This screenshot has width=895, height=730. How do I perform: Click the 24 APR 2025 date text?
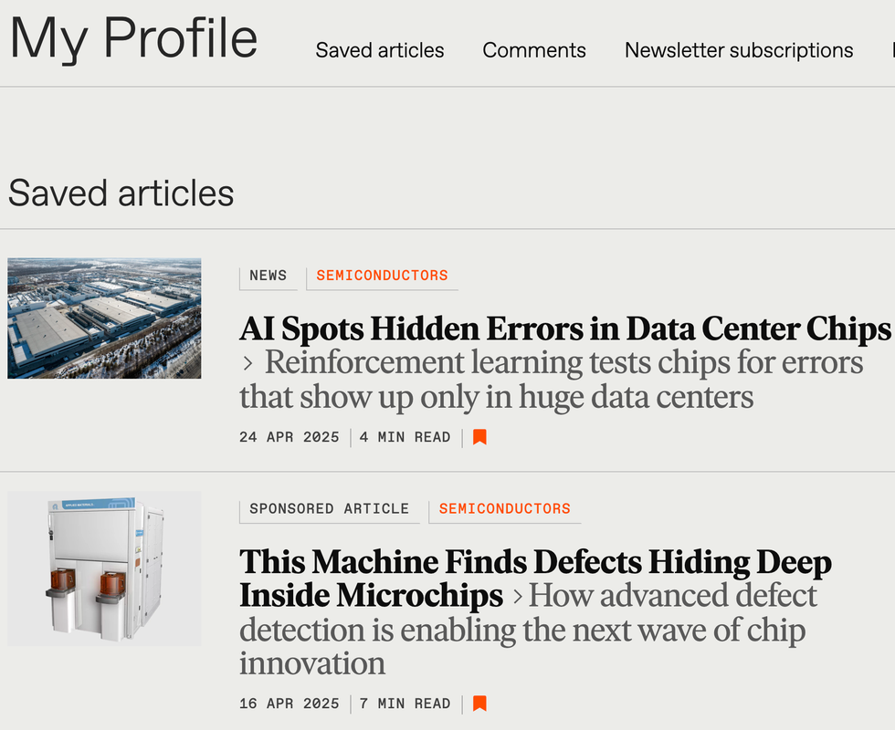[289, 437]
